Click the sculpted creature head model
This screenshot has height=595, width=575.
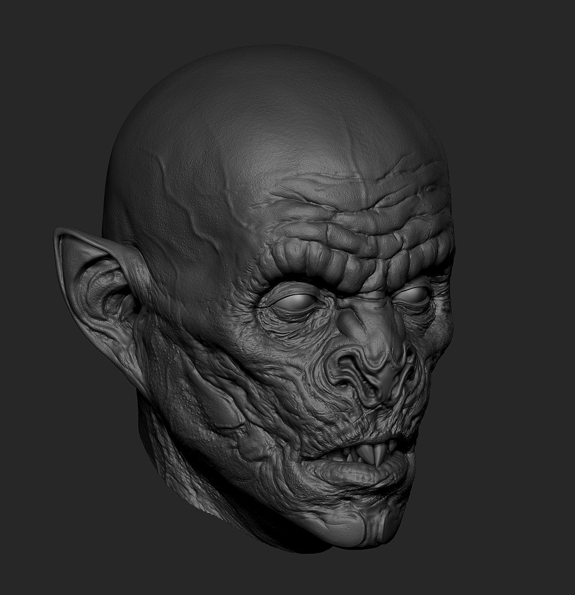[254, 300]
